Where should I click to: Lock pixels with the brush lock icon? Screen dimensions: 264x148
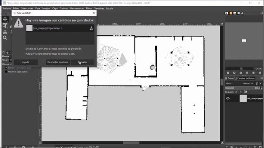click(x=236, y=92)
